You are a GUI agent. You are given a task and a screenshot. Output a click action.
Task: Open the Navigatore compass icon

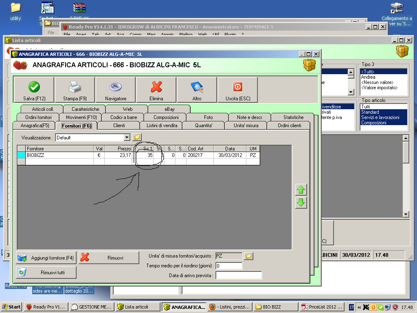116,87
